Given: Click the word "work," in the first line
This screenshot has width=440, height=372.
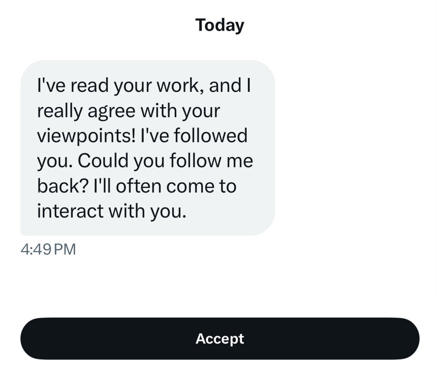Looking at the screenshot, I should (180, 86).
